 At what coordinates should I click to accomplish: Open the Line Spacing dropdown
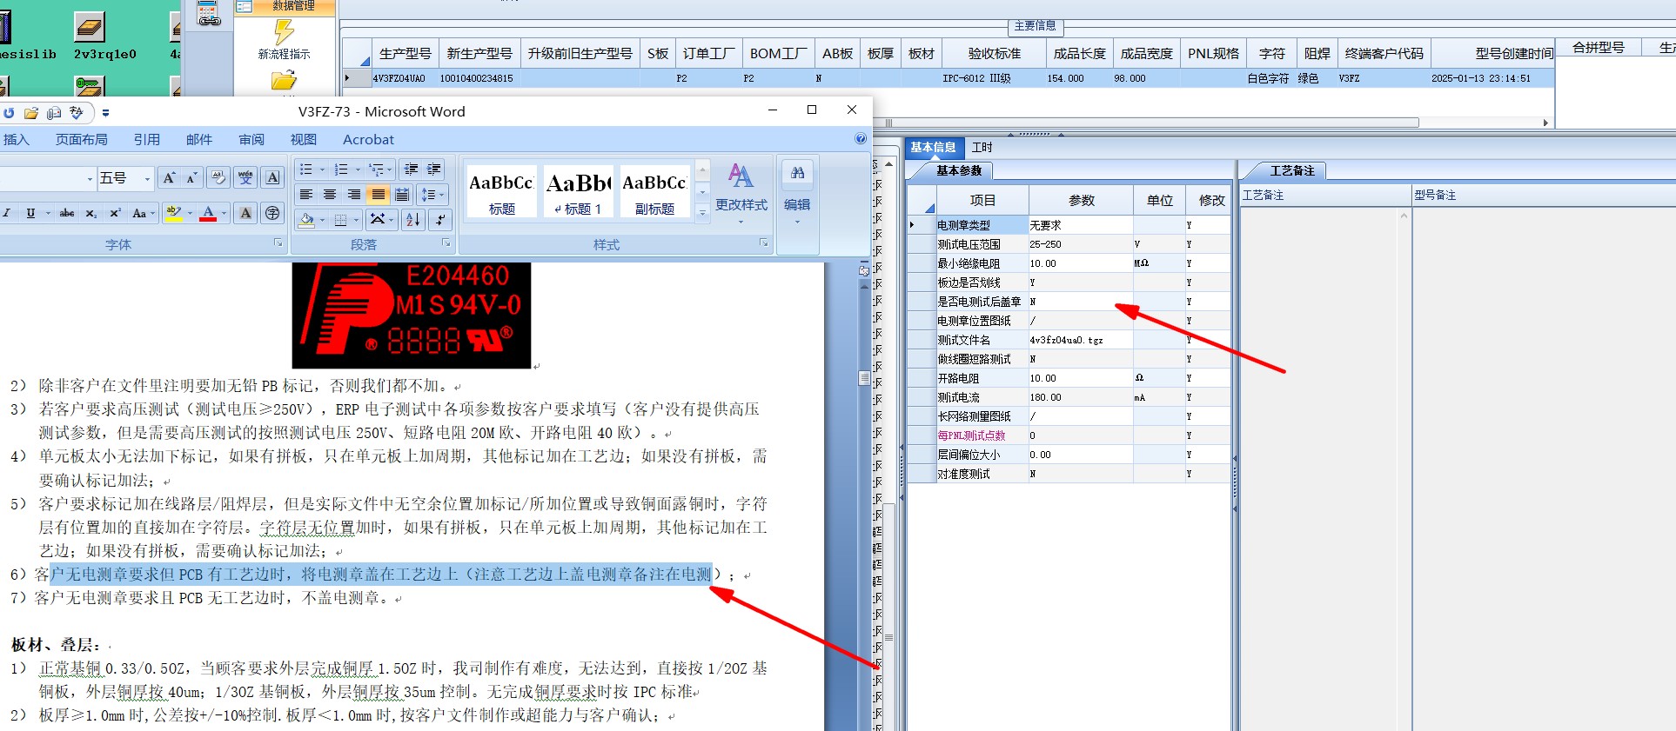[432, 195]
